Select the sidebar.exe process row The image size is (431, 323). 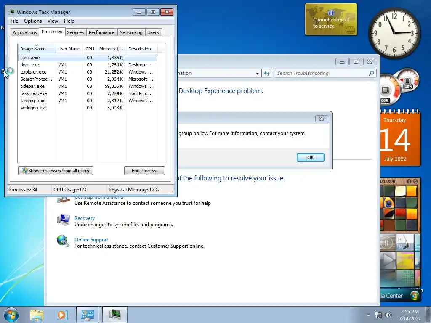pos(88,86)
